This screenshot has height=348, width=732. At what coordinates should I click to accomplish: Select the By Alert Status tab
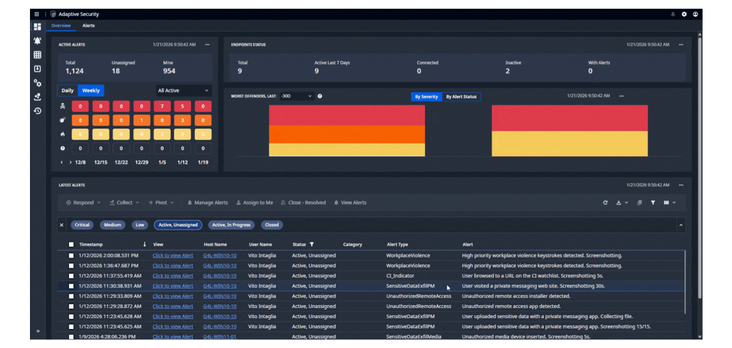tap(461, 97)
